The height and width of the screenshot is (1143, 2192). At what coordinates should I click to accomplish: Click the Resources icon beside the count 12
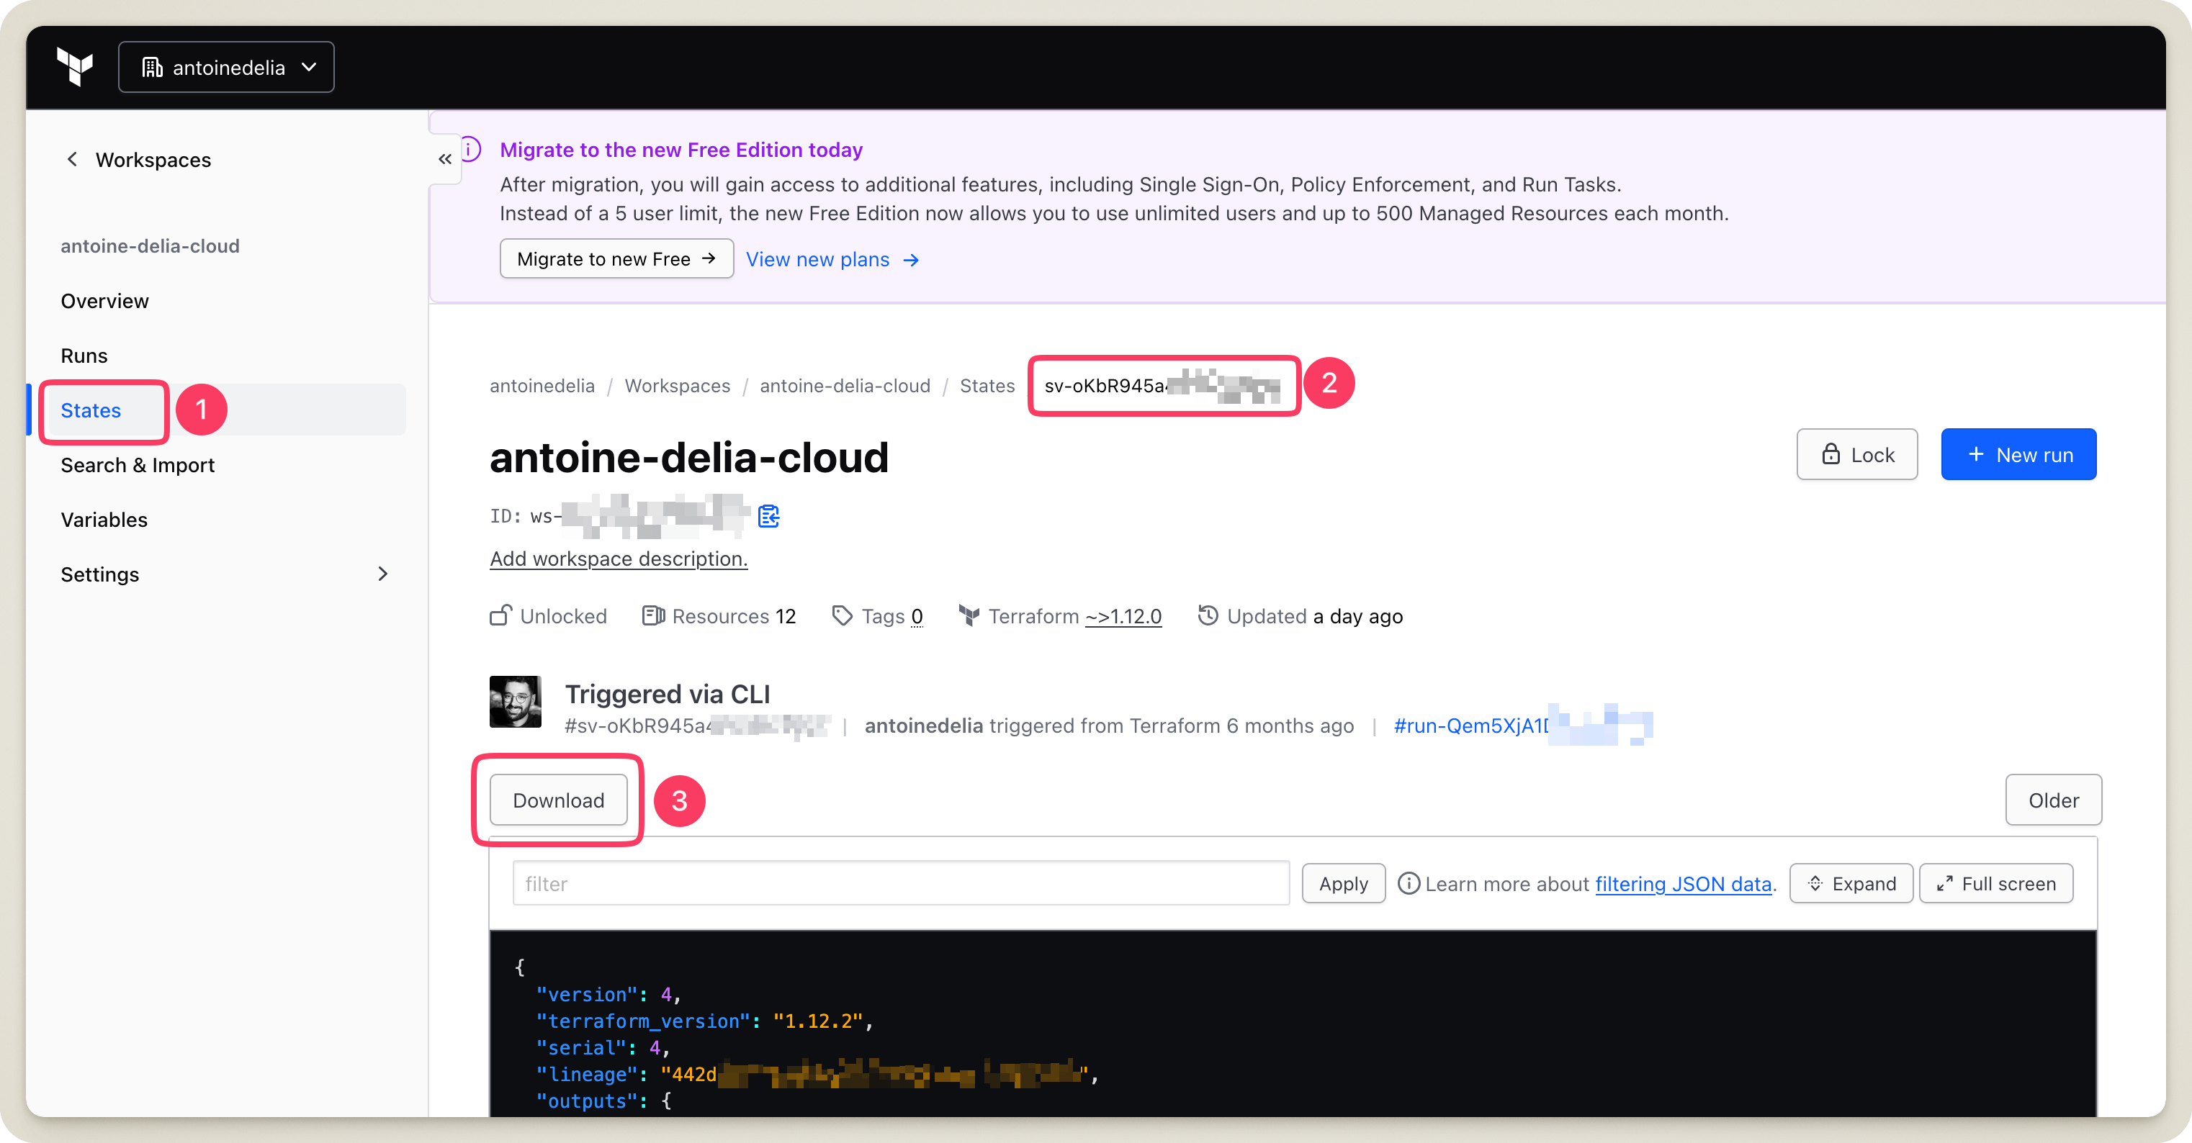click(654, 615)
